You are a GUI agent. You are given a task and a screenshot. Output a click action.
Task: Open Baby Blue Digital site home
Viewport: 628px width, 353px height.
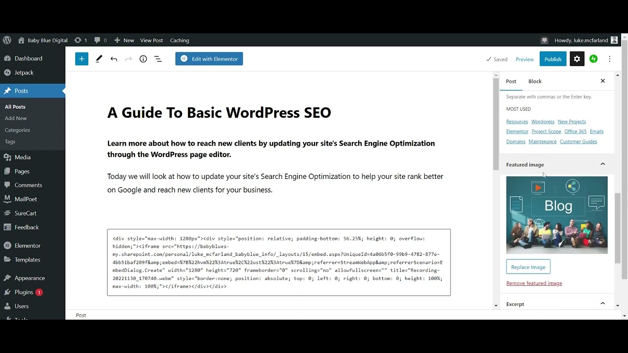point(43,40)
